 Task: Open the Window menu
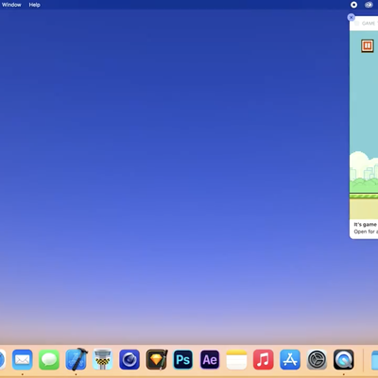click(x=11, y=5)
